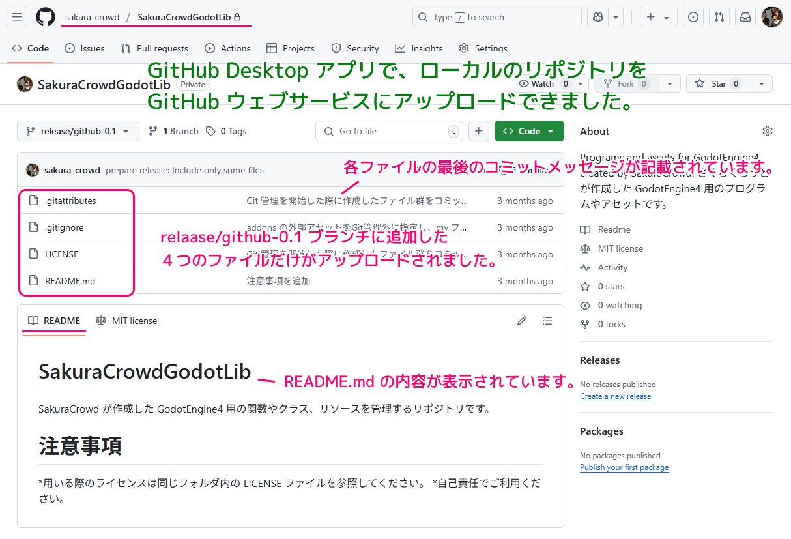Click the Go to file search field
Image resolution: width=791 pixels, height=539 pixels.
click(389, 131)
